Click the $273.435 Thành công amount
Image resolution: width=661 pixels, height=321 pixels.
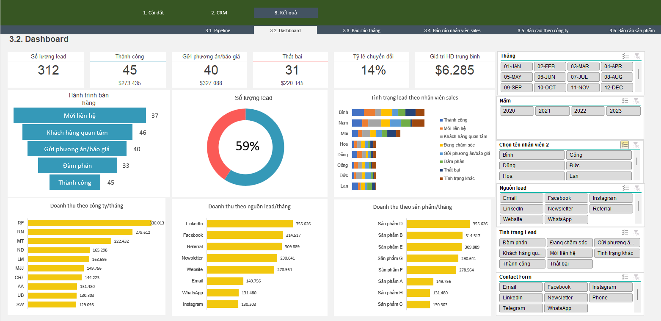[x=129, y=83]
